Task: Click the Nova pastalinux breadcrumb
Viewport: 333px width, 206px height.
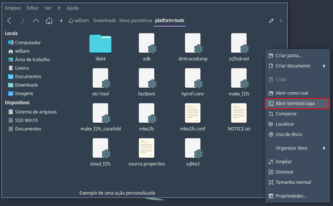Action: pyautogui.click(x=136, y=21)
